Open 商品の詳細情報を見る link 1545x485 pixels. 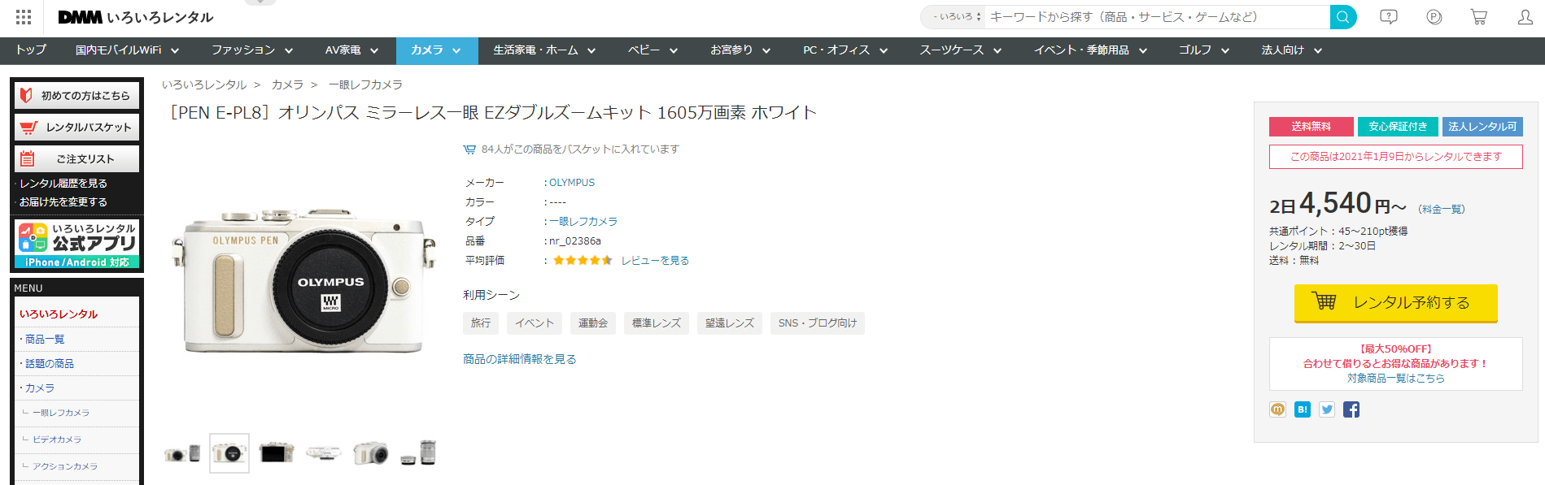[x=519, y=359]
